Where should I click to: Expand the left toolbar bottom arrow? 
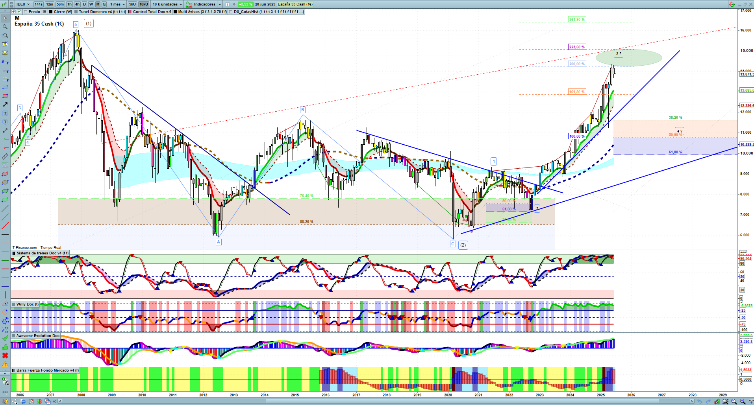point(5,373)
